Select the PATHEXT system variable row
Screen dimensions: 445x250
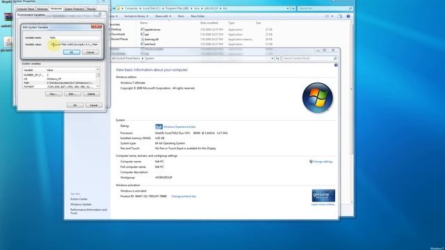[x=59, y=86]
